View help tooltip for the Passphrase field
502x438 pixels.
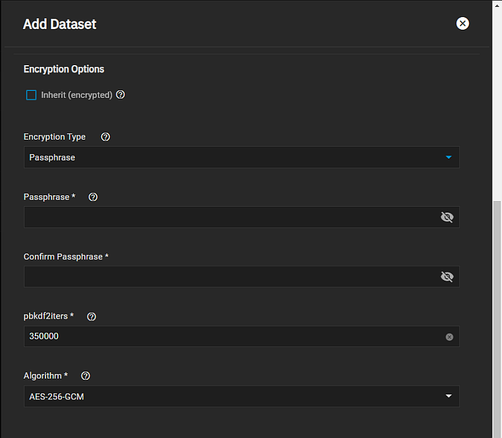click(x=94, y=197)
